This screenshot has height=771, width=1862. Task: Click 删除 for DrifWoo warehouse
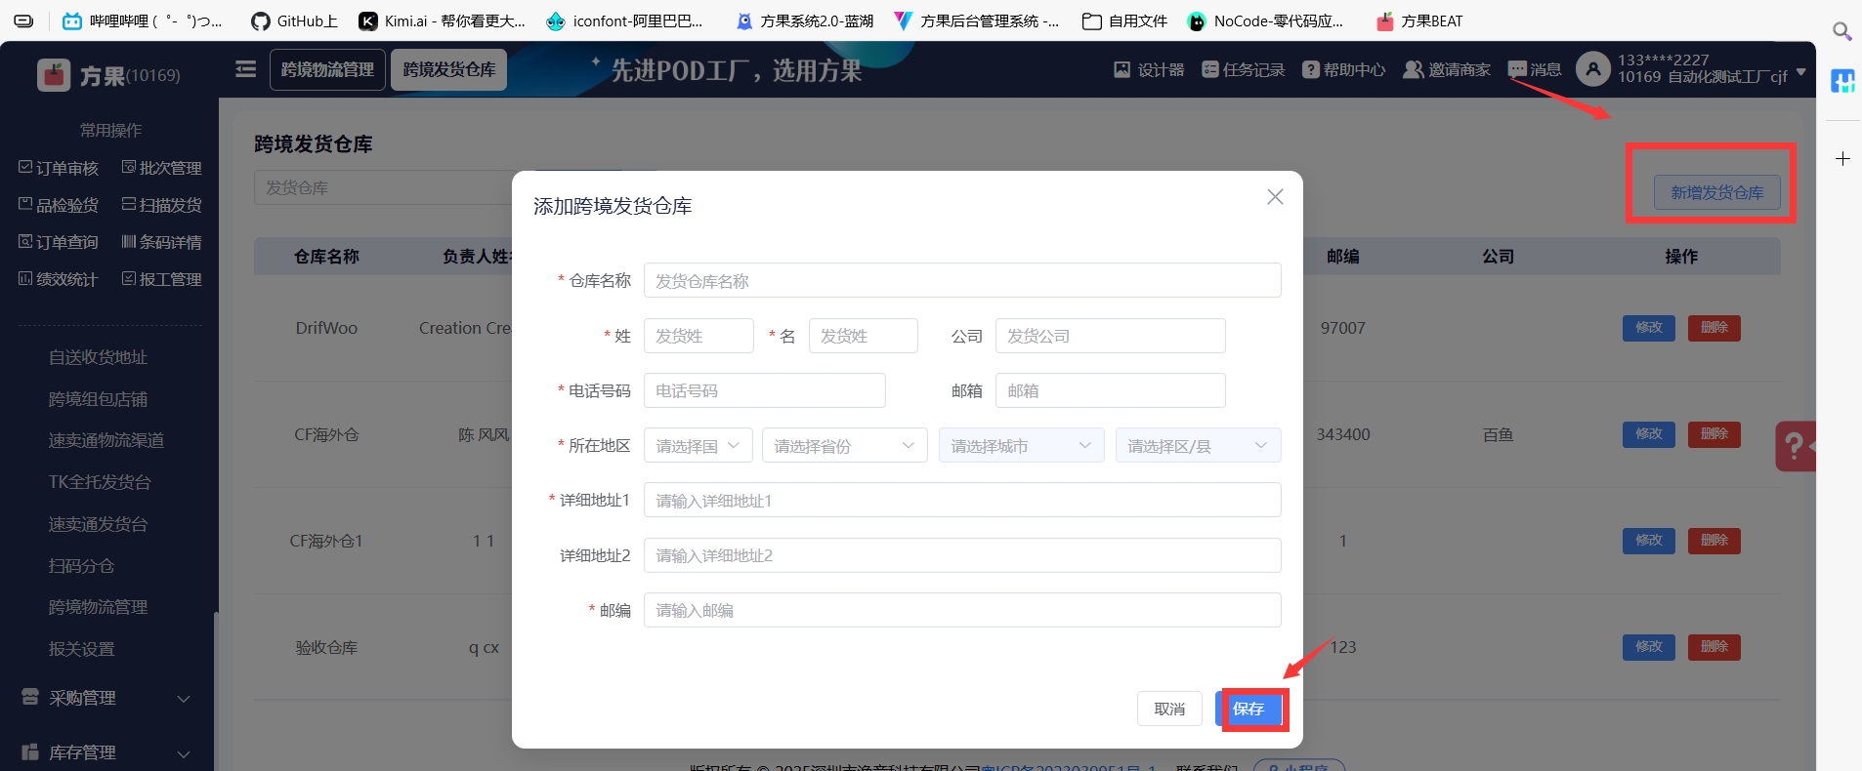[x=1714, y=328]
